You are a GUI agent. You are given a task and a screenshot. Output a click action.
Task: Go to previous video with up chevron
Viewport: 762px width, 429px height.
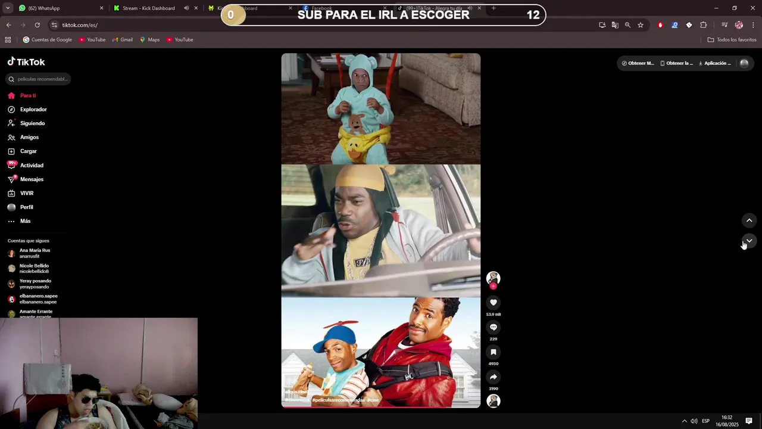749,220
